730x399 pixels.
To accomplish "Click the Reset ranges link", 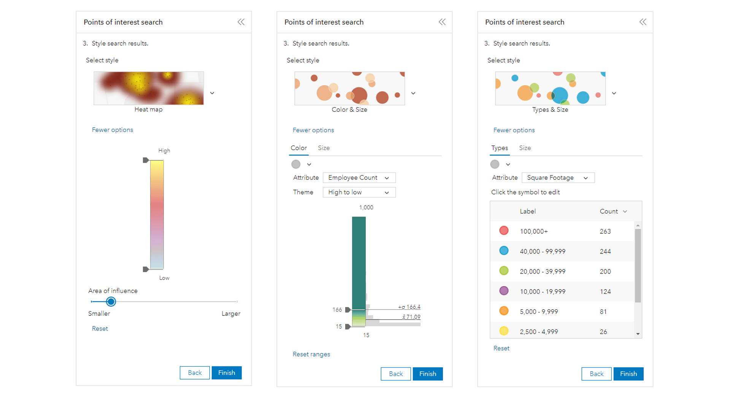I will 311,354.
